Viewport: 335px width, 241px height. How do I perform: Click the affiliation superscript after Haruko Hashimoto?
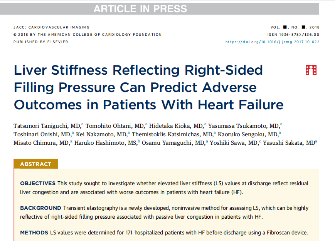139,141
